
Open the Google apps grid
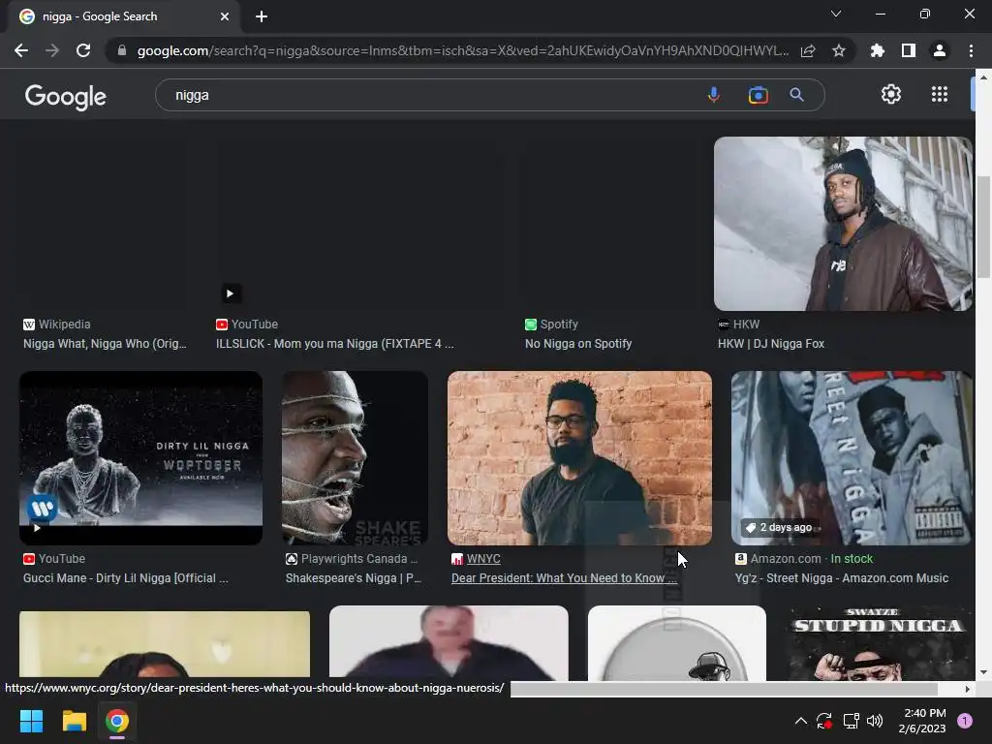pyautogui.click(x=940, y=94)
